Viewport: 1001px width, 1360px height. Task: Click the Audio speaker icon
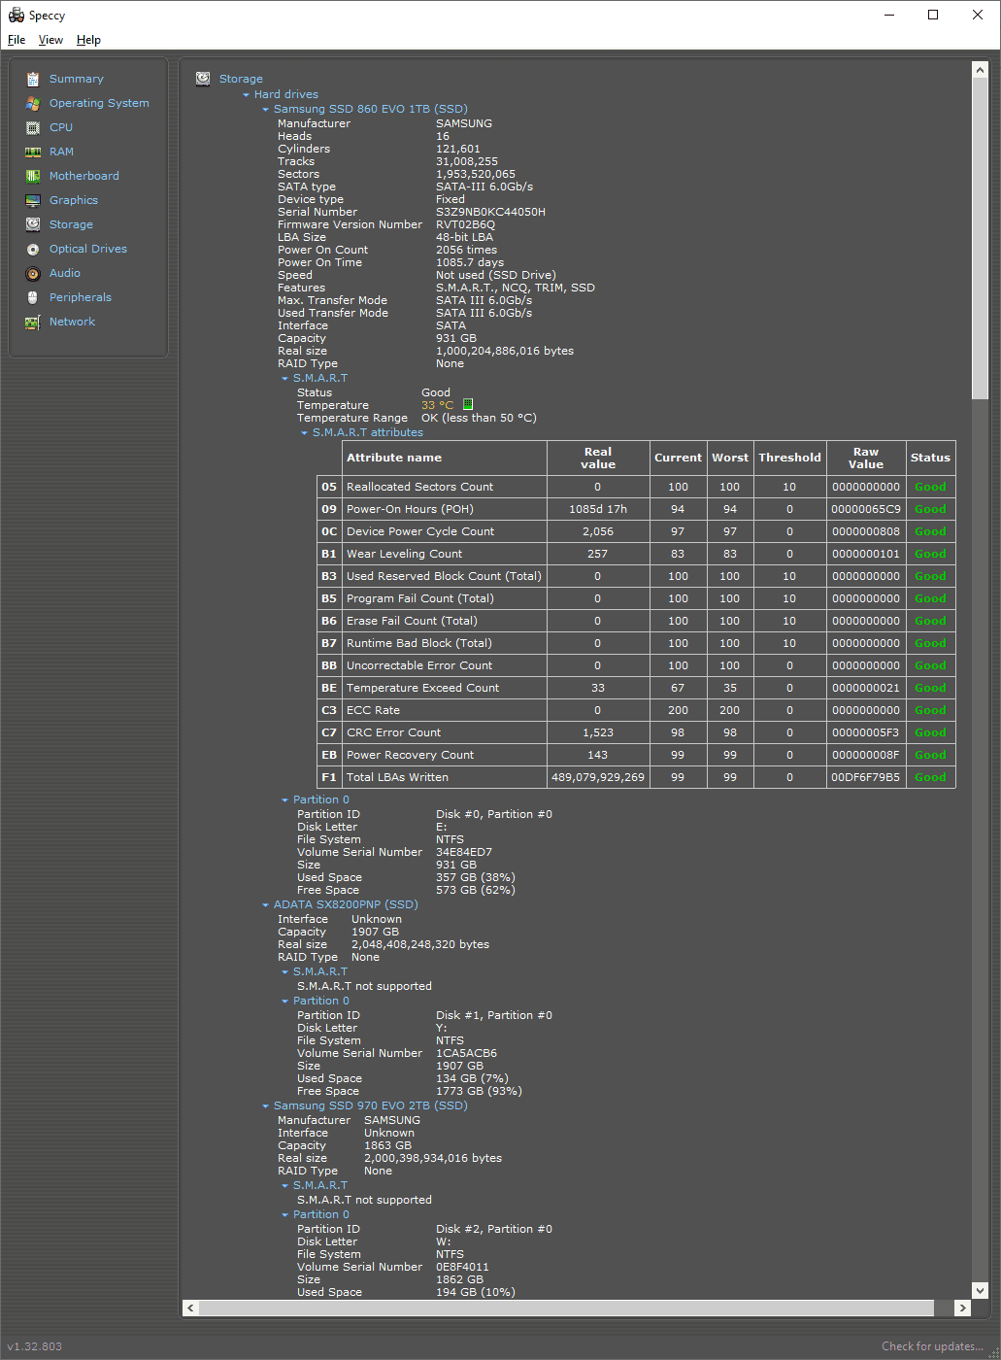click(32, 273)
